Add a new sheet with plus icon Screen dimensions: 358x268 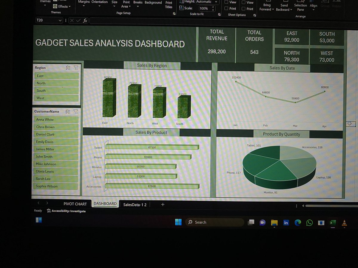coord(163,205)
